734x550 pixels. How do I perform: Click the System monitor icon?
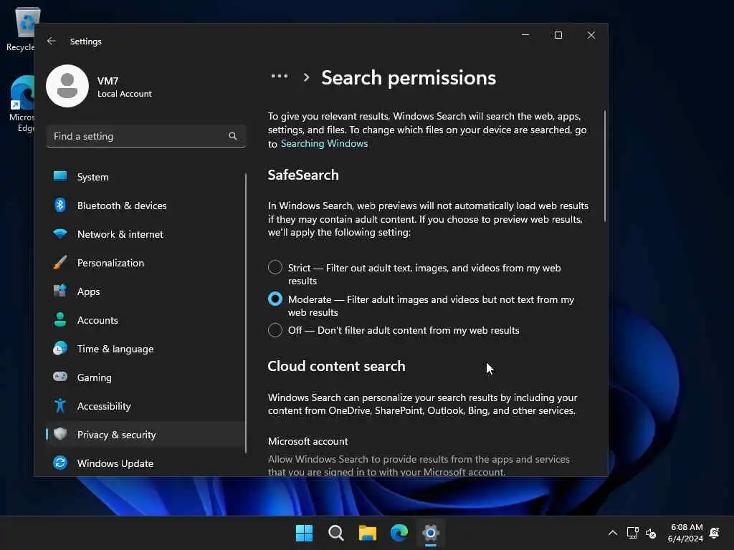60,176
